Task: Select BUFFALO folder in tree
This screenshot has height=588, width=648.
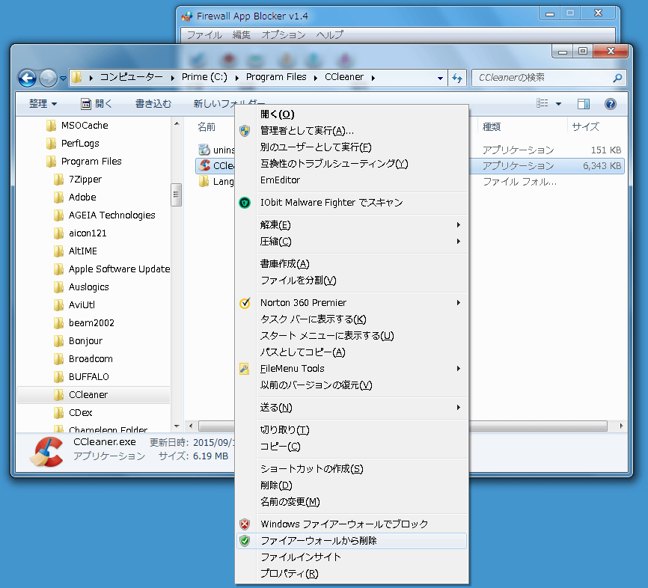Action: pos(89,377)
